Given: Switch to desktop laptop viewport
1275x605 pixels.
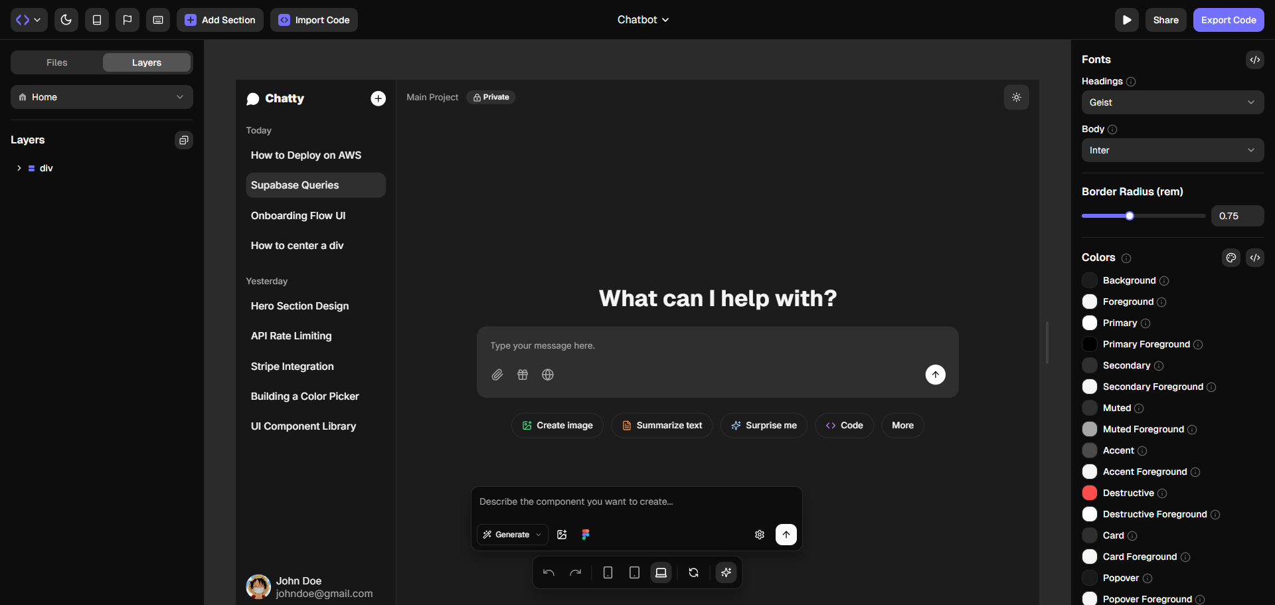Looking at the screenshot, I should [x=661, y=572].
